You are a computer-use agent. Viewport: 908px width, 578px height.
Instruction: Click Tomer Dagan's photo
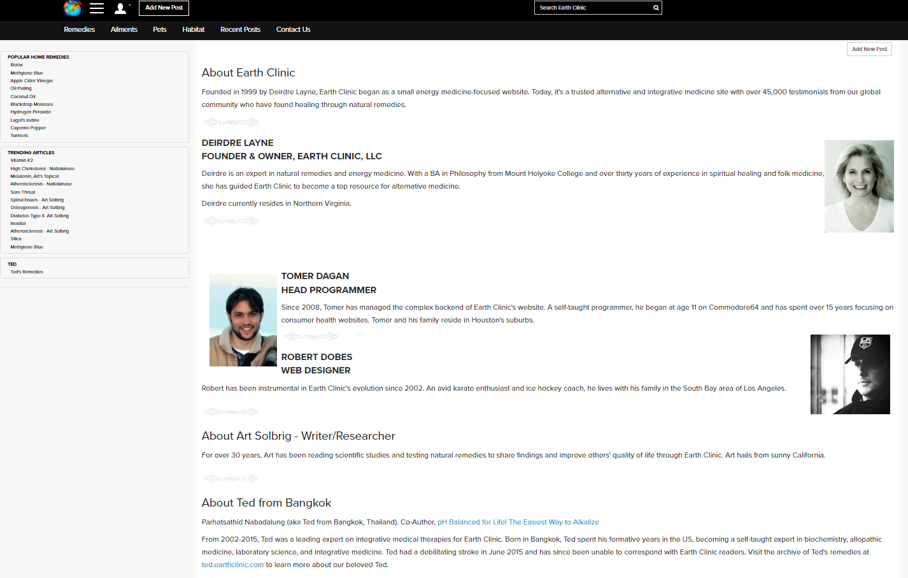click(243, 321)
